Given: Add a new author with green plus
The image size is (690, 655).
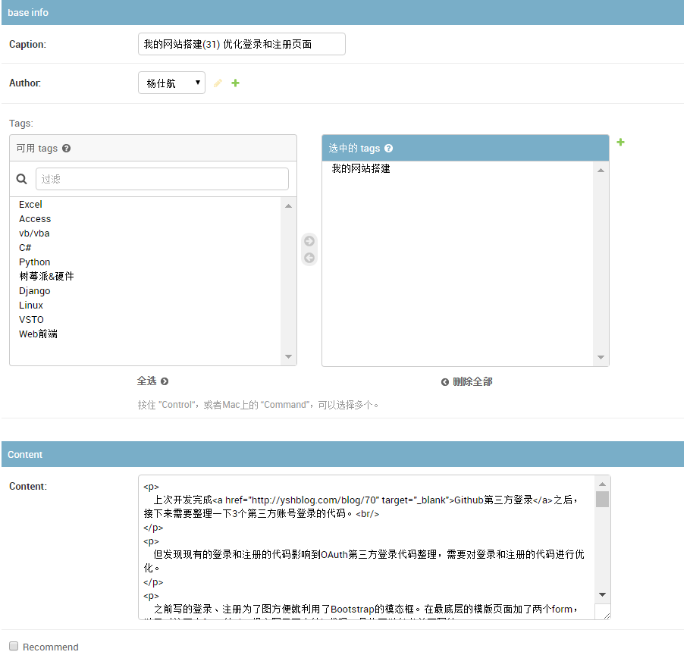Looking at the screenshot, I should pos(235,83).
